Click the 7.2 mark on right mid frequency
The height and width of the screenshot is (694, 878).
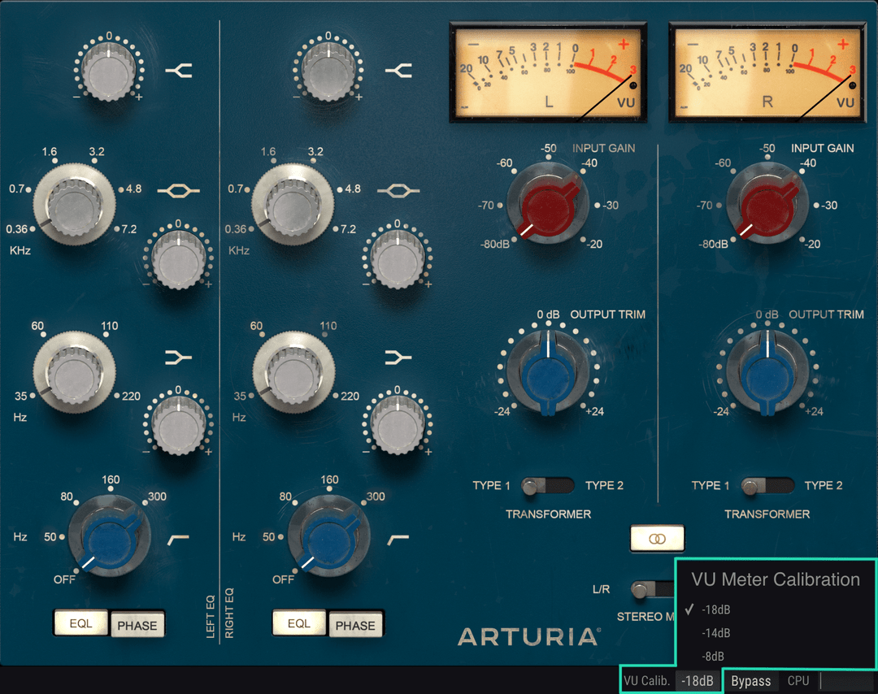[x=348, y=229]
